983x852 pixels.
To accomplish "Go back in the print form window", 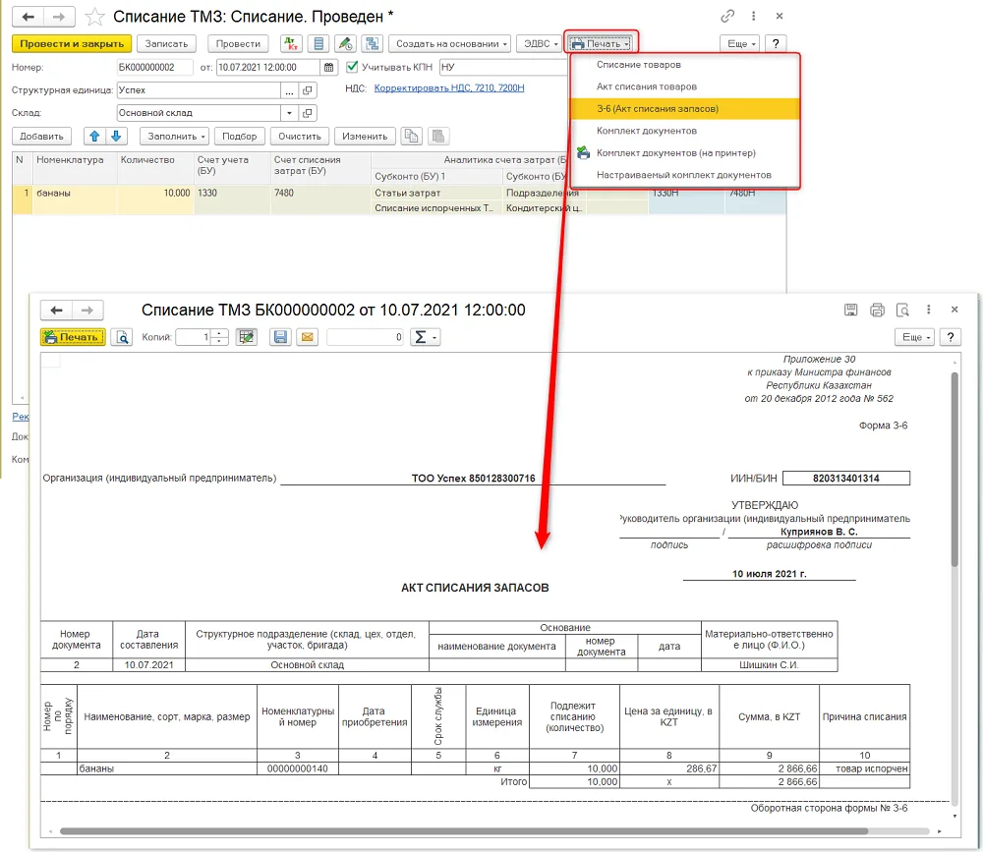I will 57,311.
